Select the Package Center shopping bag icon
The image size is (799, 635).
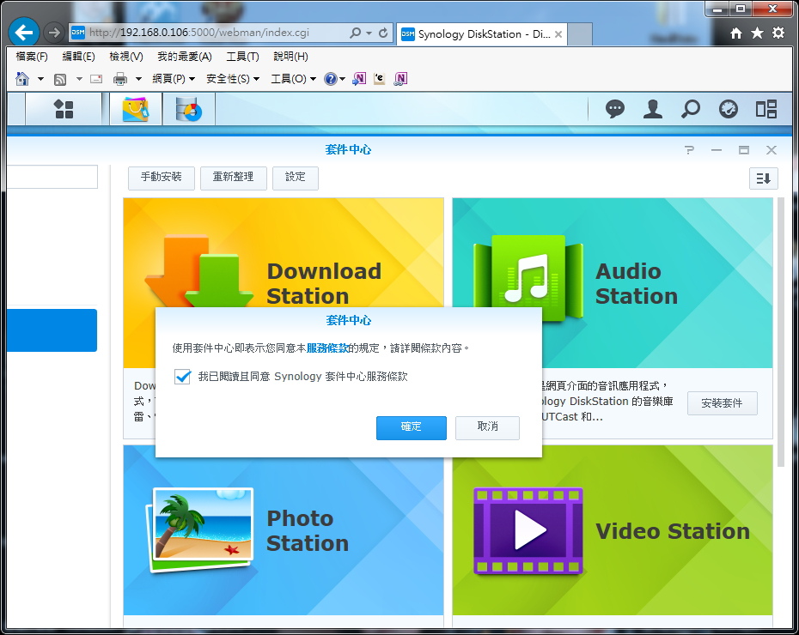[136, 109]
